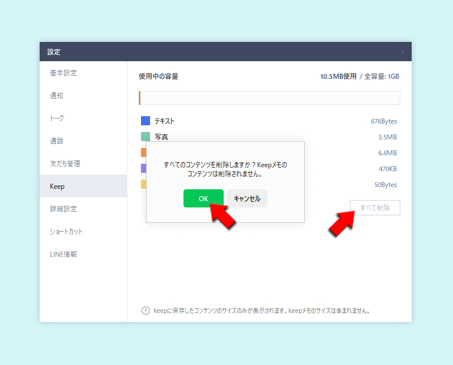This screenshot has width=453, height=365.
Task: Click the yellow category color square
Action: [x=143, y=184]
